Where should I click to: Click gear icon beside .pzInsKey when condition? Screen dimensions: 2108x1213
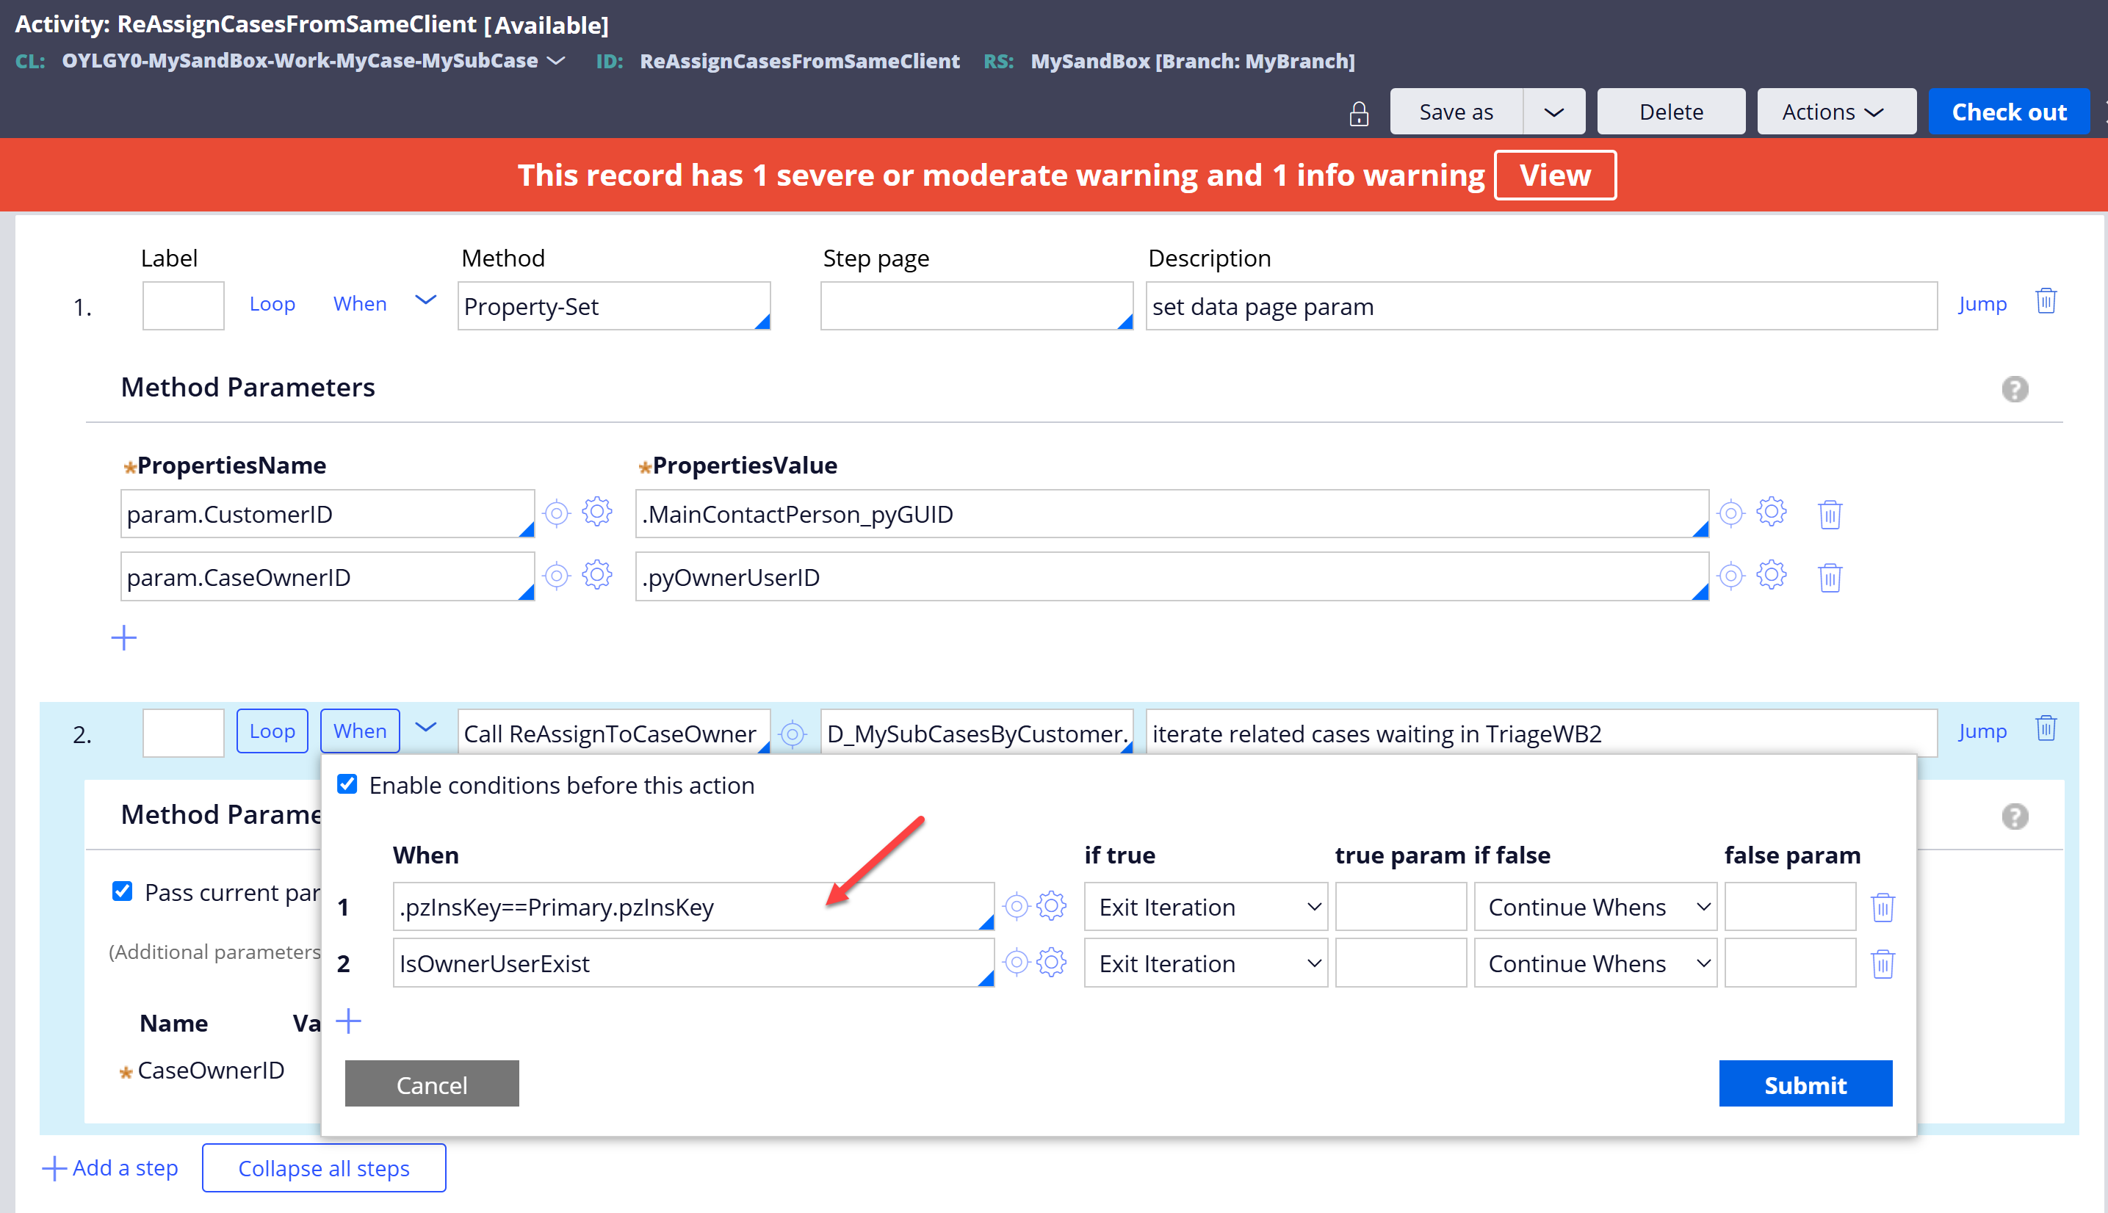[x=1052, y=905]
